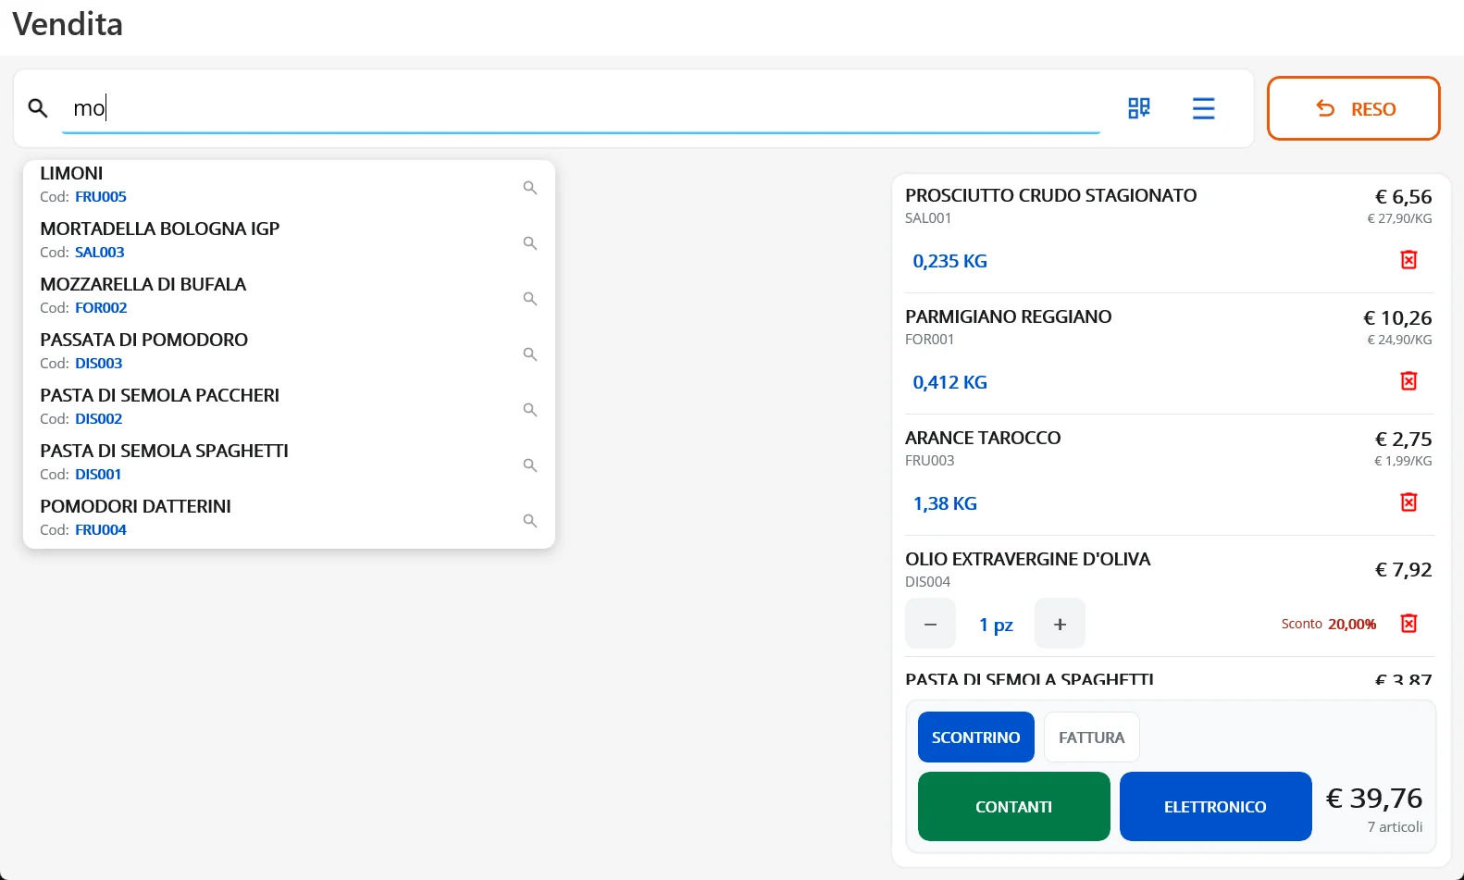Click the total amount € 39,76
Screen dimensions: 1464x880
tap(1374, 798)
